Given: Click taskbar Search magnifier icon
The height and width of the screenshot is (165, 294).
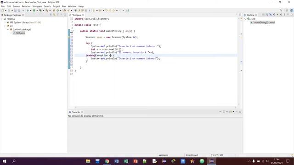Looking at the screenshot, I should click(14, 161).
